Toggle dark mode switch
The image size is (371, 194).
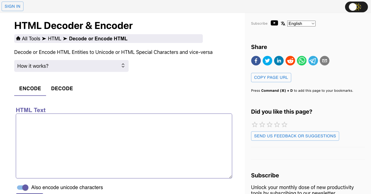tap(356, 6)
